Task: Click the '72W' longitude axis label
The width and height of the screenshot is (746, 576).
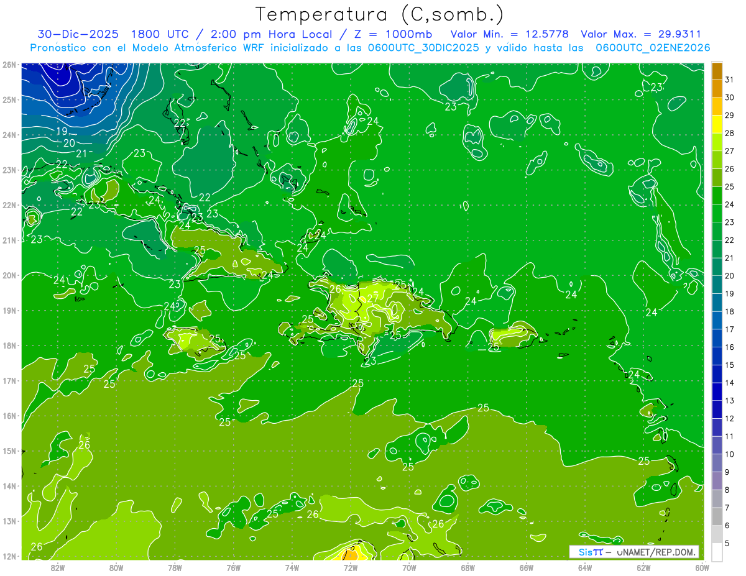Action: (351, 567)
